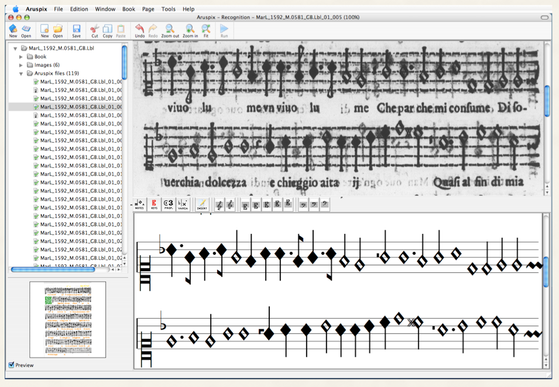Select the Images (6) tree item label

tap(47, 65)
